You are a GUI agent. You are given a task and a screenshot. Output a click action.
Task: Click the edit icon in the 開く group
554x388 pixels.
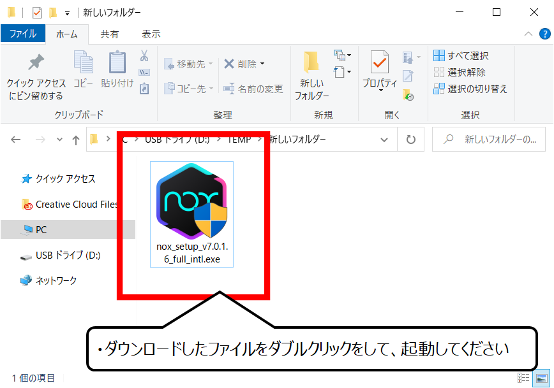click(x=408, y=75)
